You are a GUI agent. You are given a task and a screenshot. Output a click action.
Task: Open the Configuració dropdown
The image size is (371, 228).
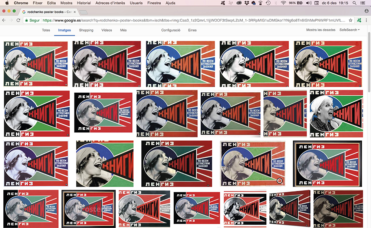171,30
